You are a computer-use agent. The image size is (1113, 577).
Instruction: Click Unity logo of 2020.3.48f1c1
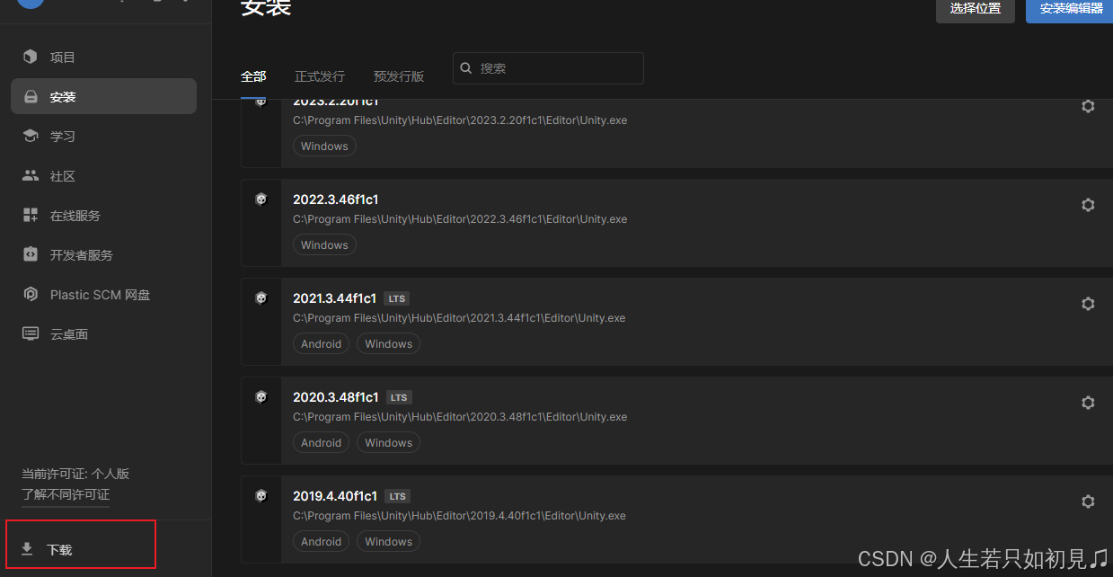click(x=261, y=397)
